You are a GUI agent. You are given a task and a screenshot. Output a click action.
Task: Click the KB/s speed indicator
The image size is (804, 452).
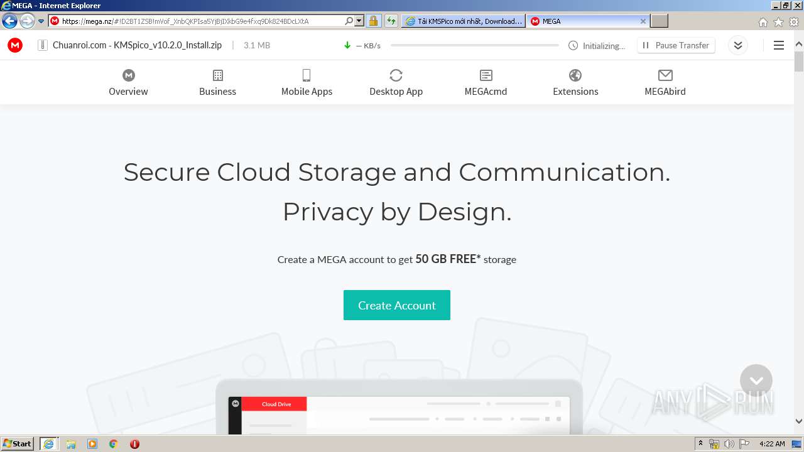tap(368, 46)
